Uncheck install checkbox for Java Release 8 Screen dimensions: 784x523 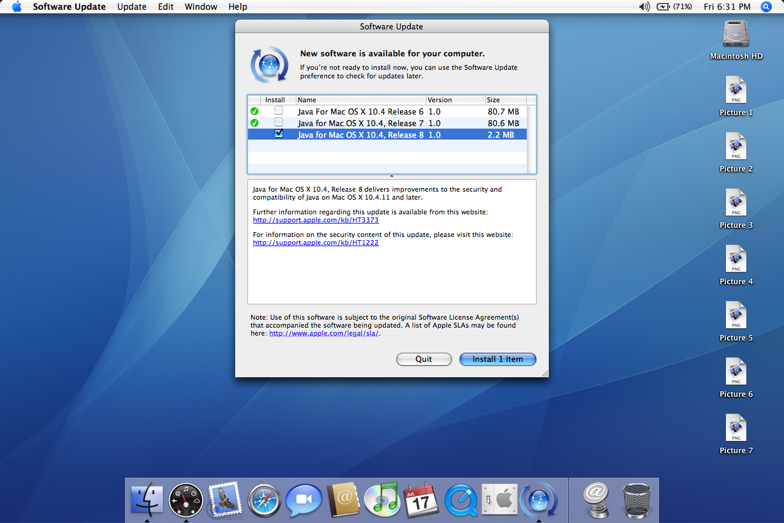click(279, 134)
